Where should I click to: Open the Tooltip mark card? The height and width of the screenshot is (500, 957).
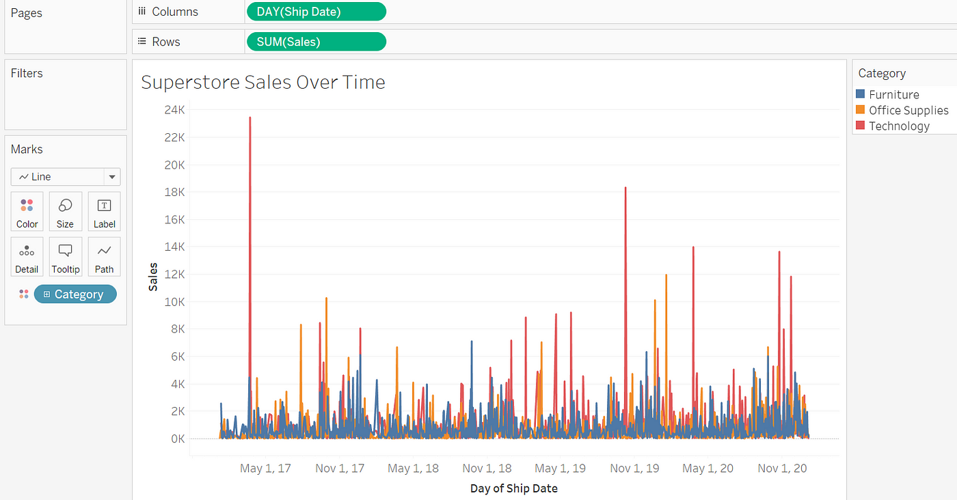(x=66, y=257)
